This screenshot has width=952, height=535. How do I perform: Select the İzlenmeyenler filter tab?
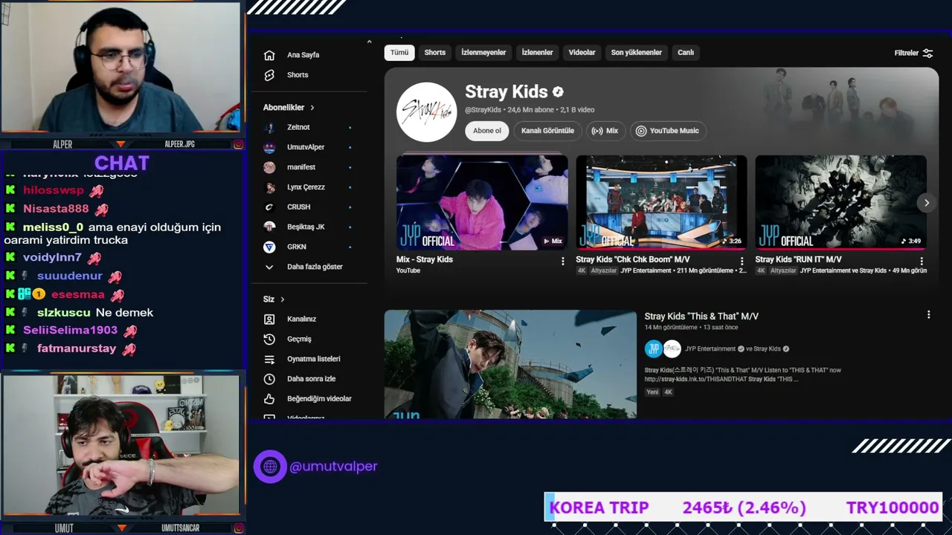pyautogui.click(x=483, y=53)
